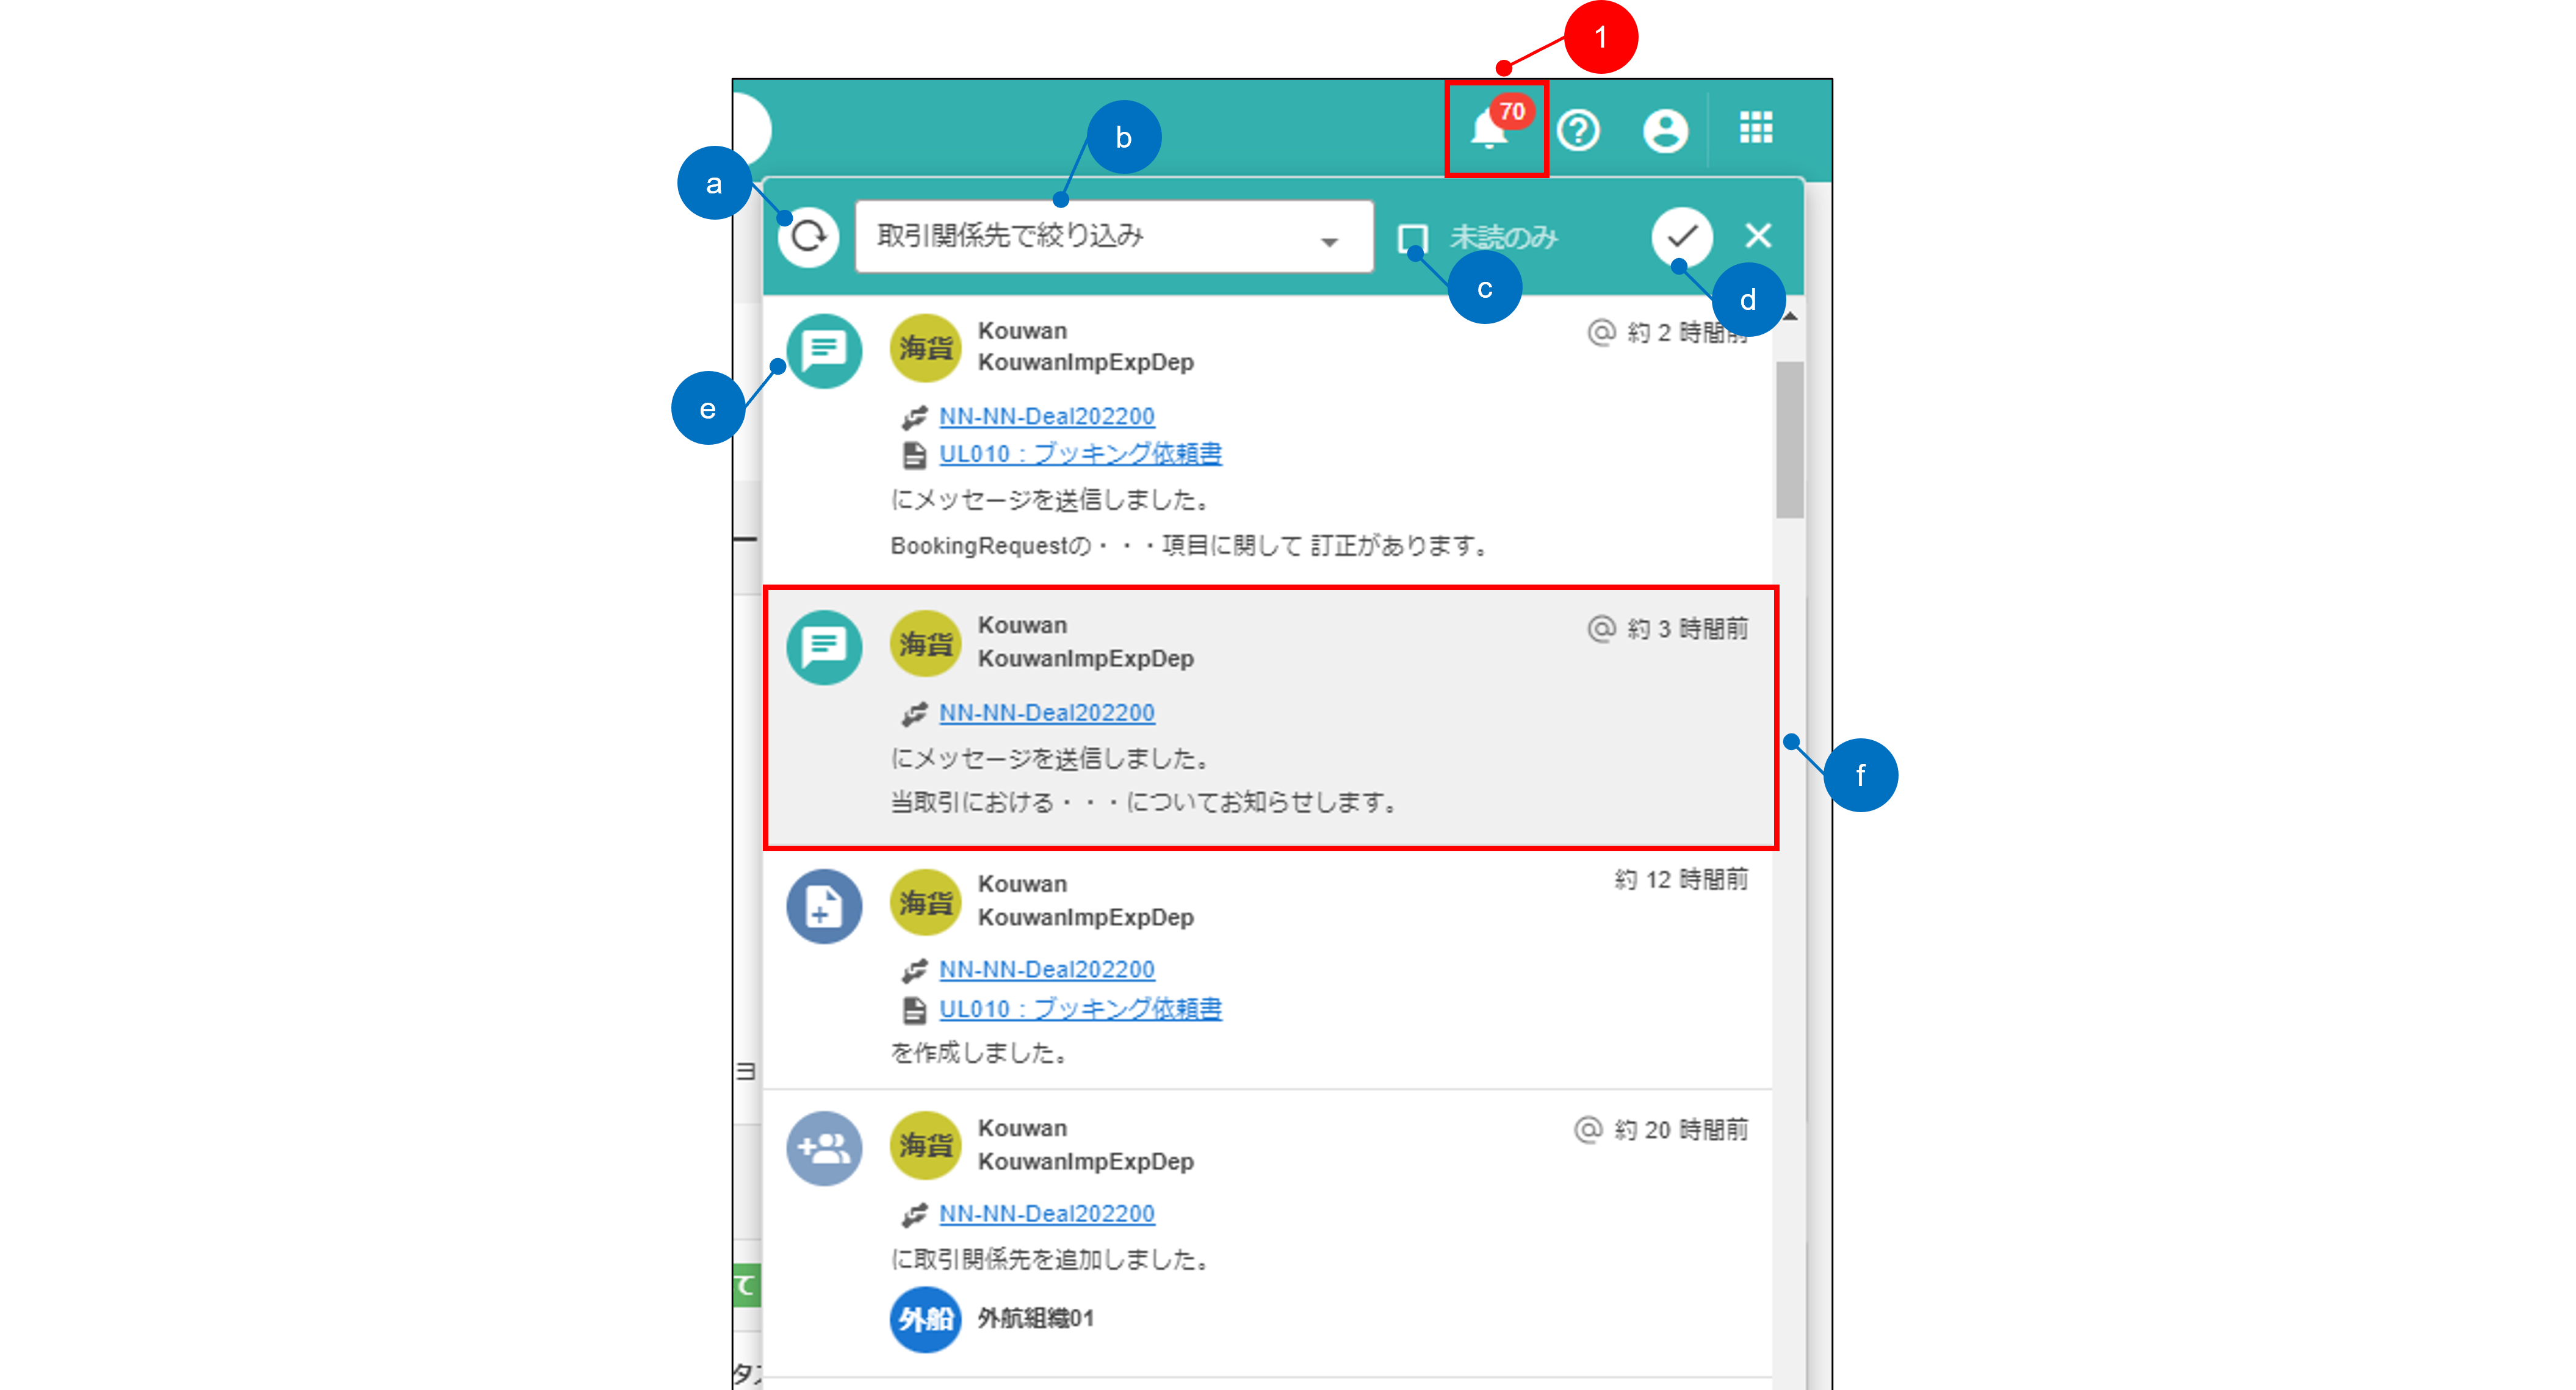Click the message icon on first notification

(824, 350)
